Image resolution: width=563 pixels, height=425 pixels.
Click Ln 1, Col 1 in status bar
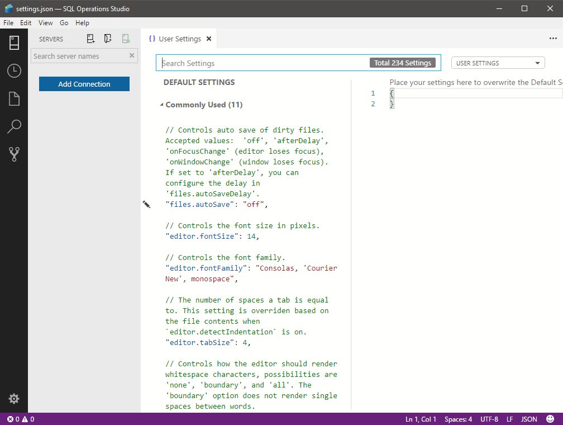coord(421,419)
